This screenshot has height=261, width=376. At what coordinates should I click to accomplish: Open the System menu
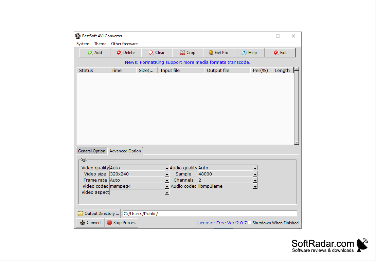[x=83, y=44]
